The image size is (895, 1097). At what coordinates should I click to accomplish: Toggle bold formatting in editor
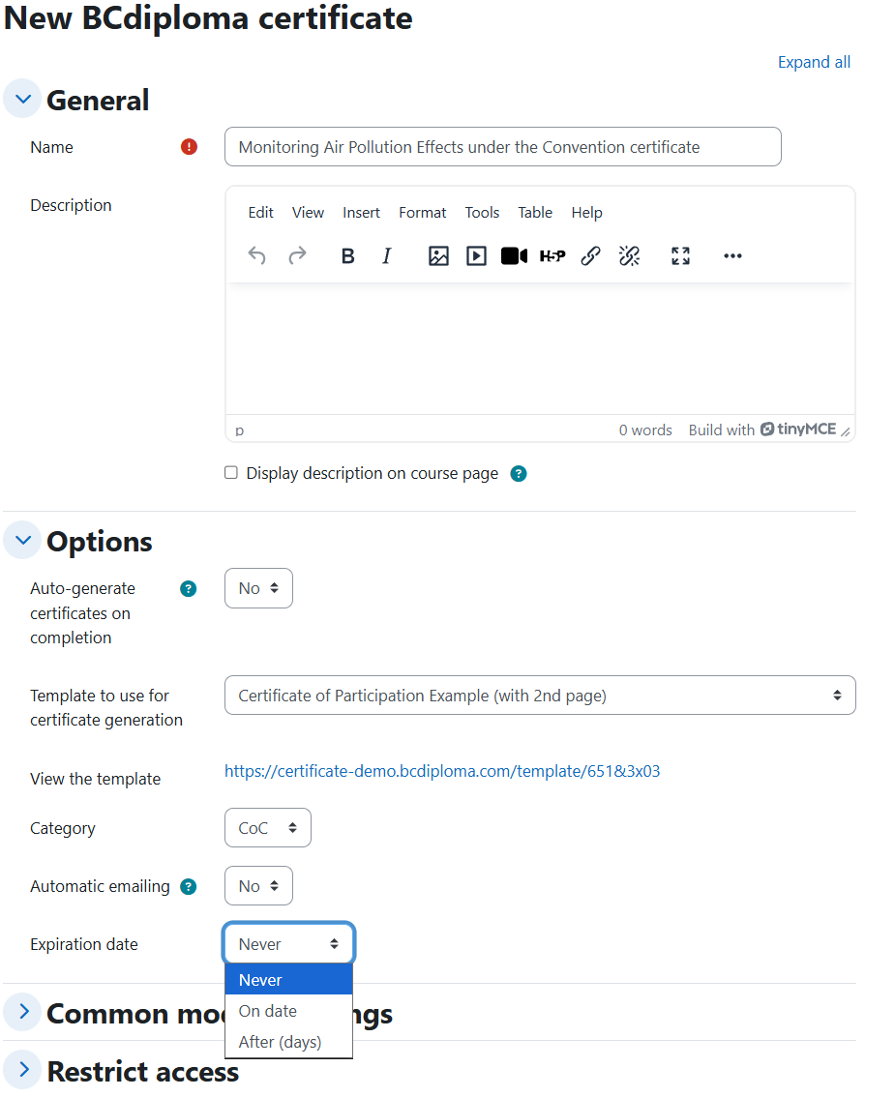pos(347,256)
